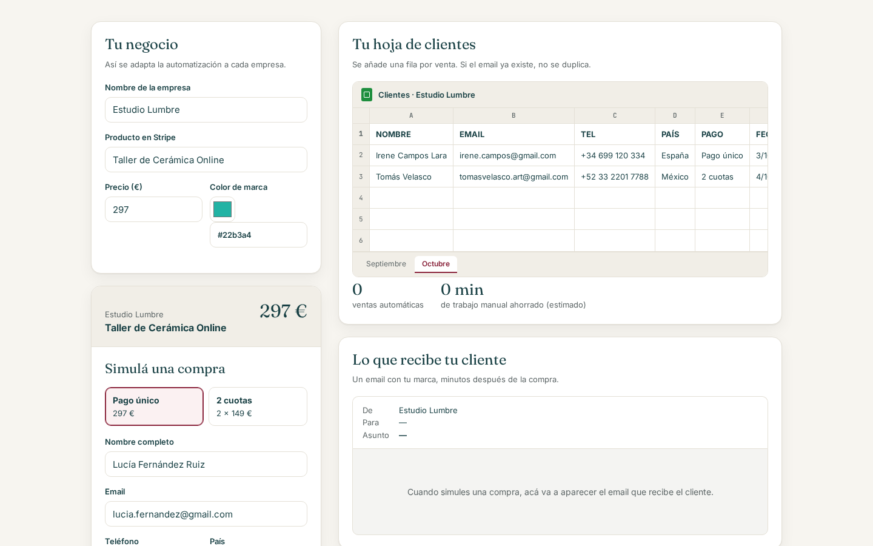Click the PAGO header cell
873x546 pixels.
pyautogui.click(x=722, y=134)
